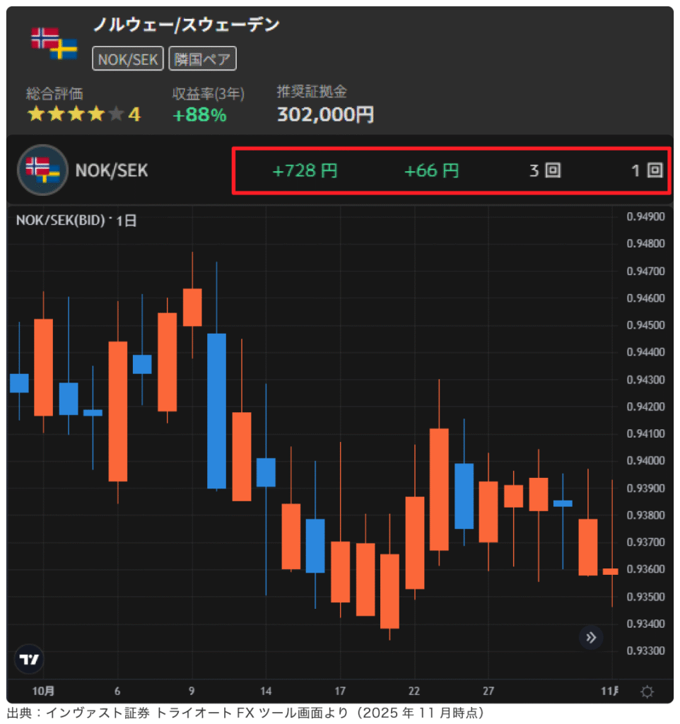
Task: Click the four-star rating stars
Action: pos(75,114)
